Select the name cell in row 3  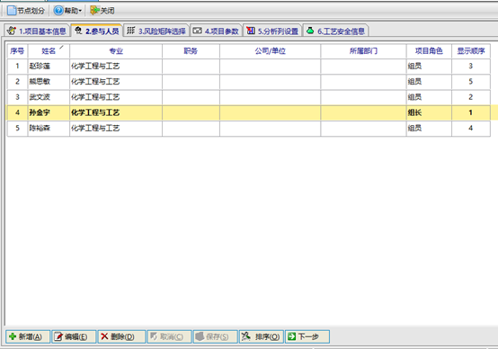click(x=49, y=97)
